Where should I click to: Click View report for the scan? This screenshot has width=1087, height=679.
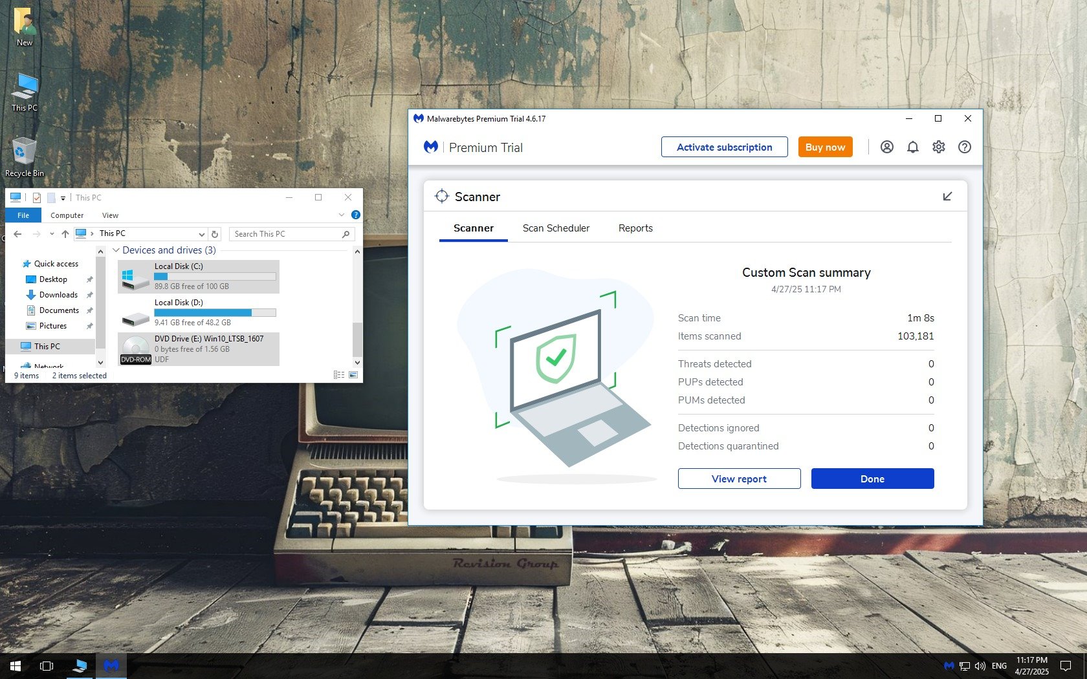pos(740,479)
